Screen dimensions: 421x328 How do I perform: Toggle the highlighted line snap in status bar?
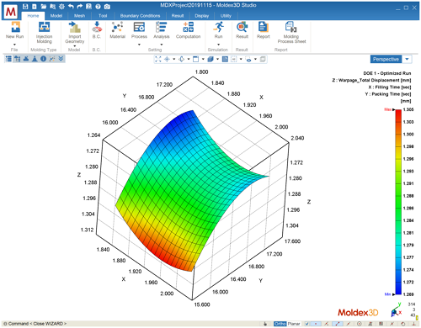338,324
